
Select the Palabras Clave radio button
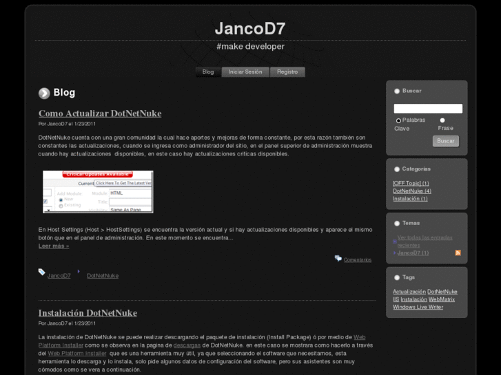click(398, 120)
